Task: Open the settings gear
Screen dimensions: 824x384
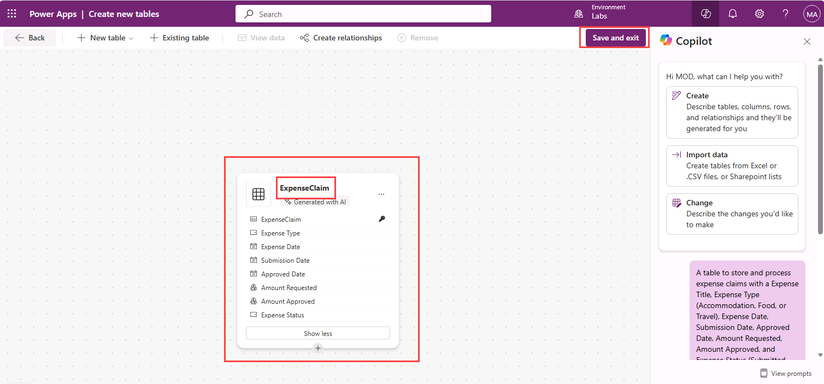Action: click(759, 14)
